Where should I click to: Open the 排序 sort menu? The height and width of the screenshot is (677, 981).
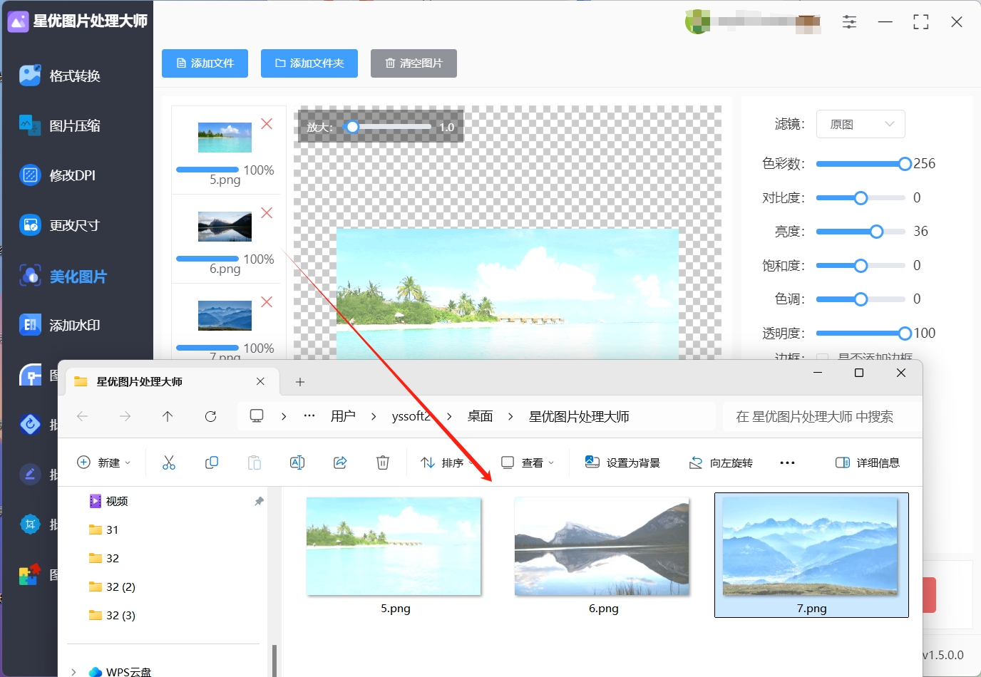[443, 462]
